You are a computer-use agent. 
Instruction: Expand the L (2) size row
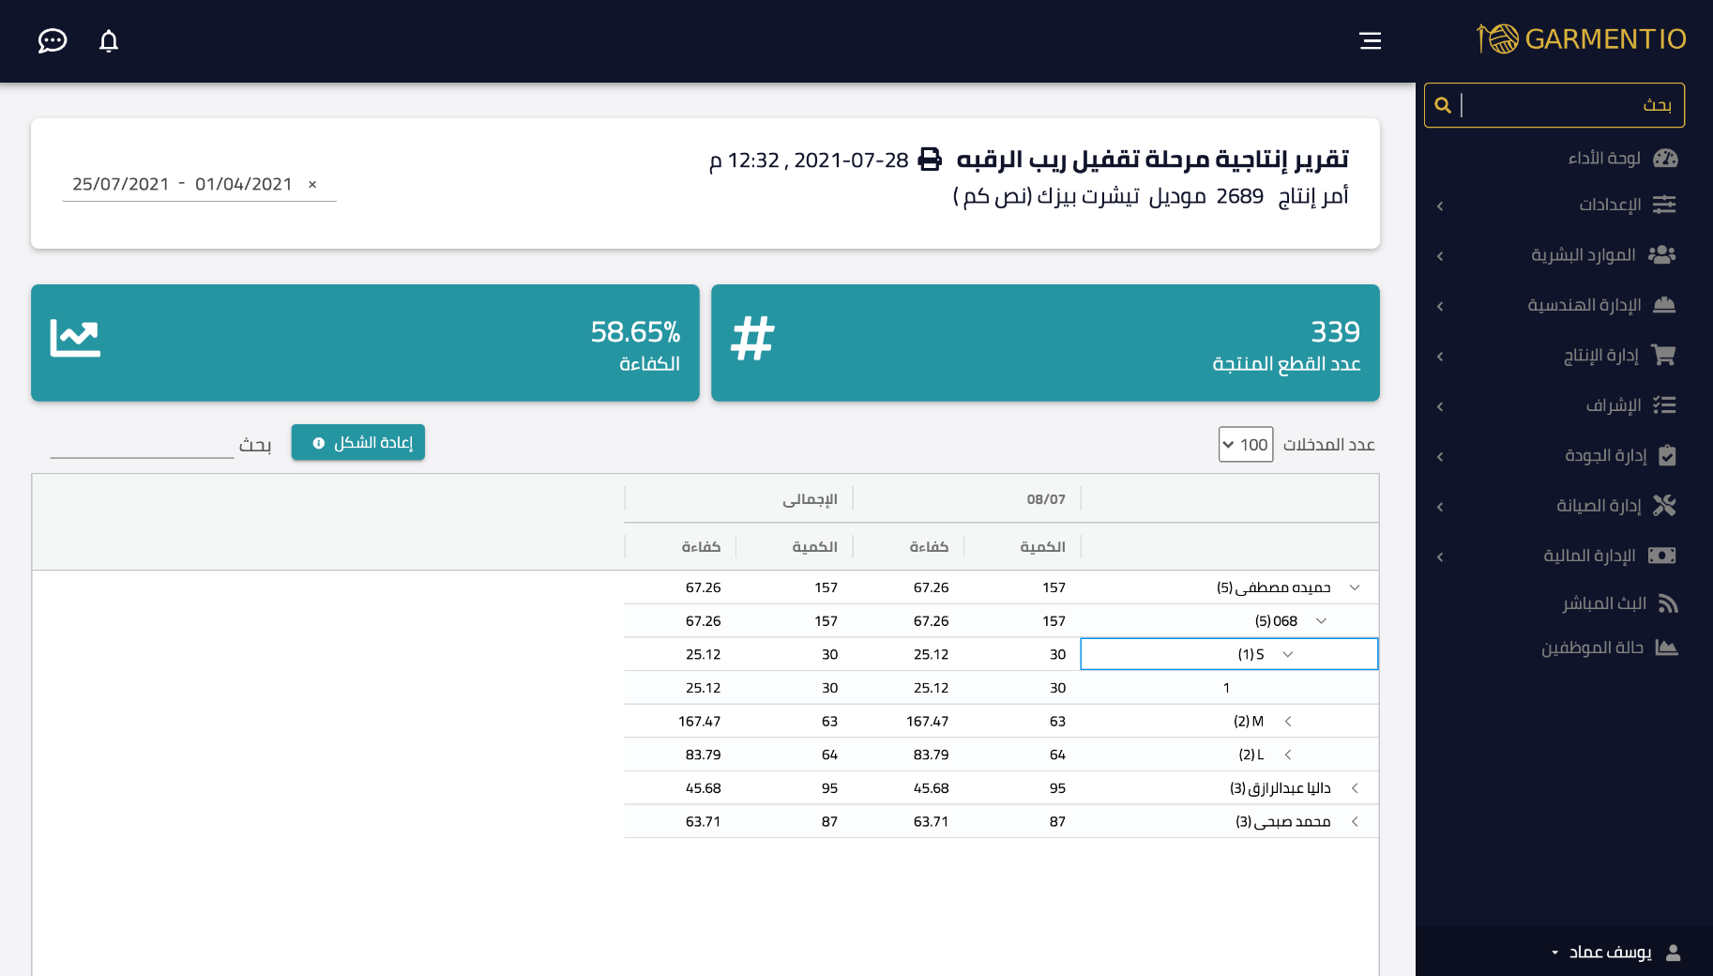(1288, 755)
